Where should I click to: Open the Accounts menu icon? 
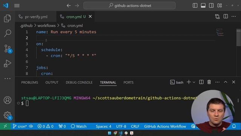coord(8,100)
